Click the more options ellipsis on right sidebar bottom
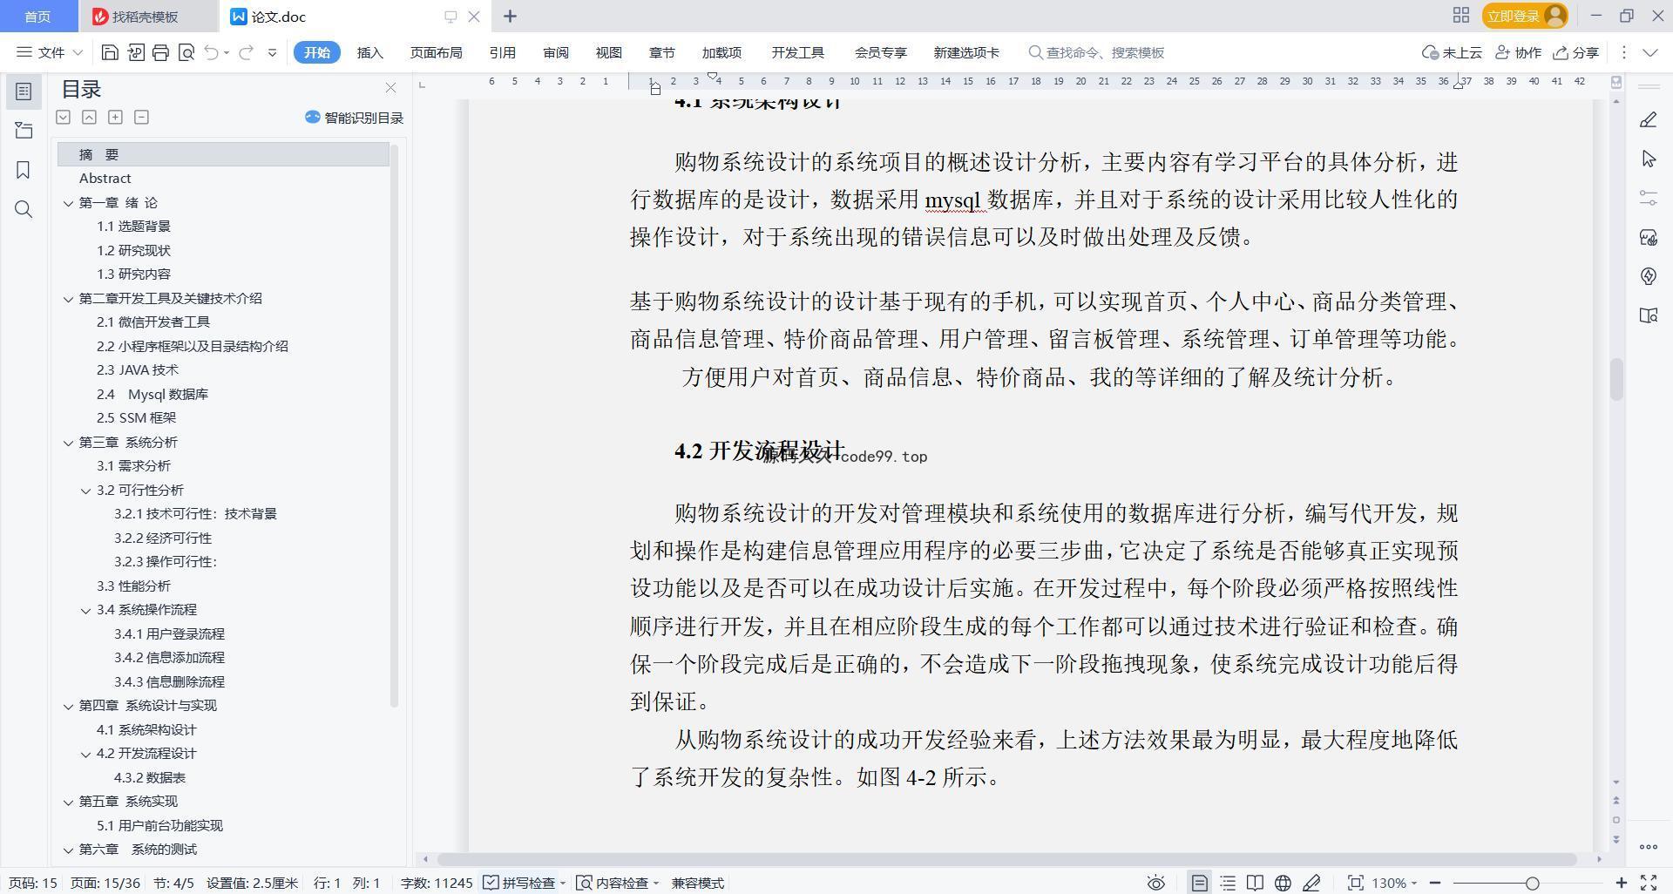Viewport: 1673px width, 894px height. pyautogui.click(x=1648, y=846)
